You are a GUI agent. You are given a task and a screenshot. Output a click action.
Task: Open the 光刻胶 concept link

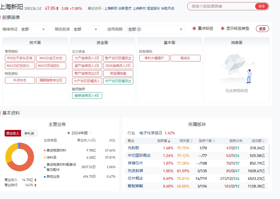[133, 148]
